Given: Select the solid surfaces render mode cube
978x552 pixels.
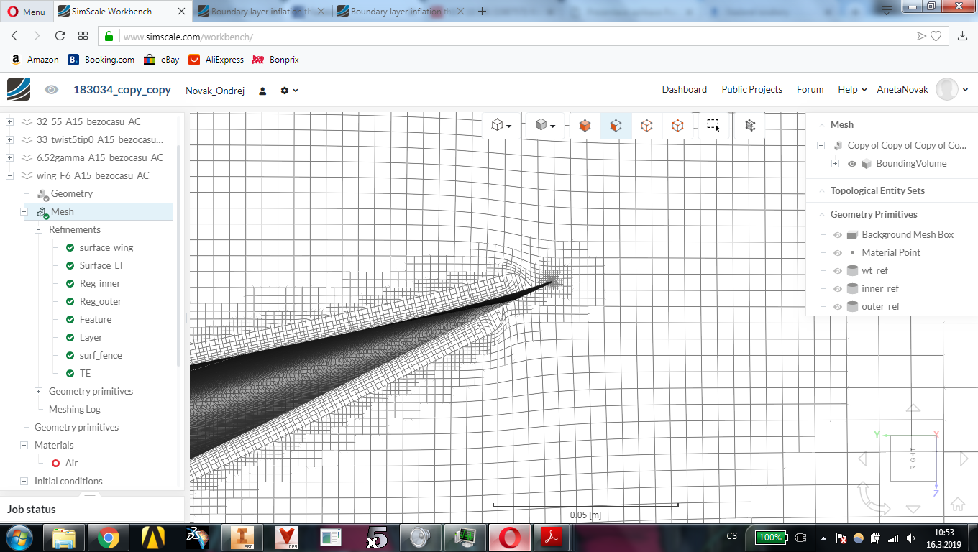Looking at the screenshot, I should click(585, 126).
